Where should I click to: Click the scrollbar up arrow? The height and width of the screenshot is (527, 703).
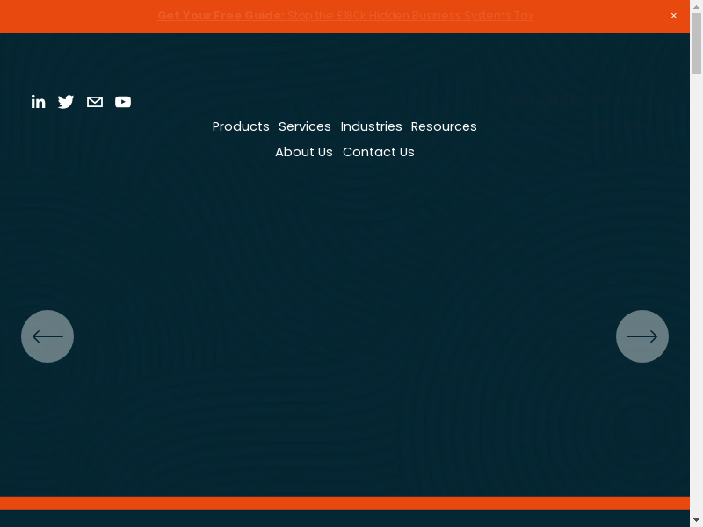(x=696, y=5)
